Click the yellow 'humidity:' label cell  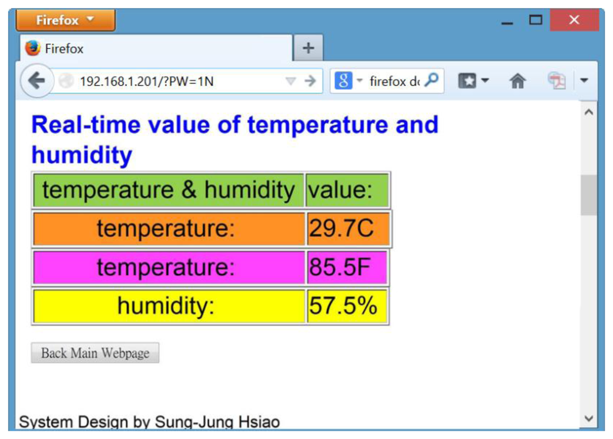pos(169,306)
